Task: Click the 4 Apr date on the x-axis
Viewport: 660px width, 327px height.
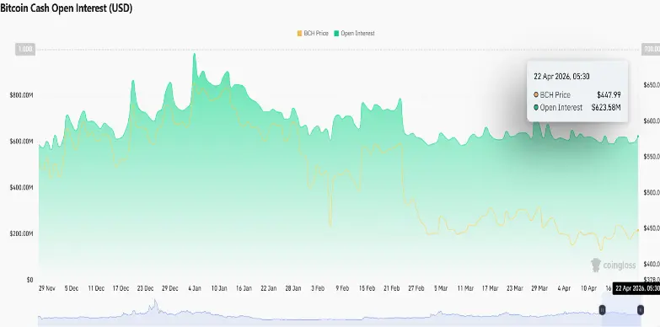Action: click(564, 288)
